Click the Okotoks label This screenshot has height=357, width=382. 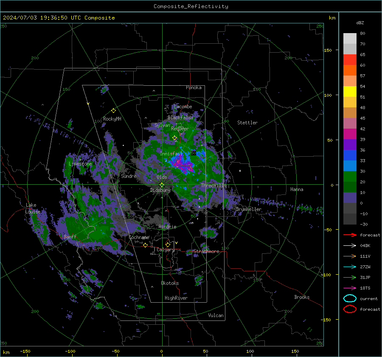(x=170, y=283)
